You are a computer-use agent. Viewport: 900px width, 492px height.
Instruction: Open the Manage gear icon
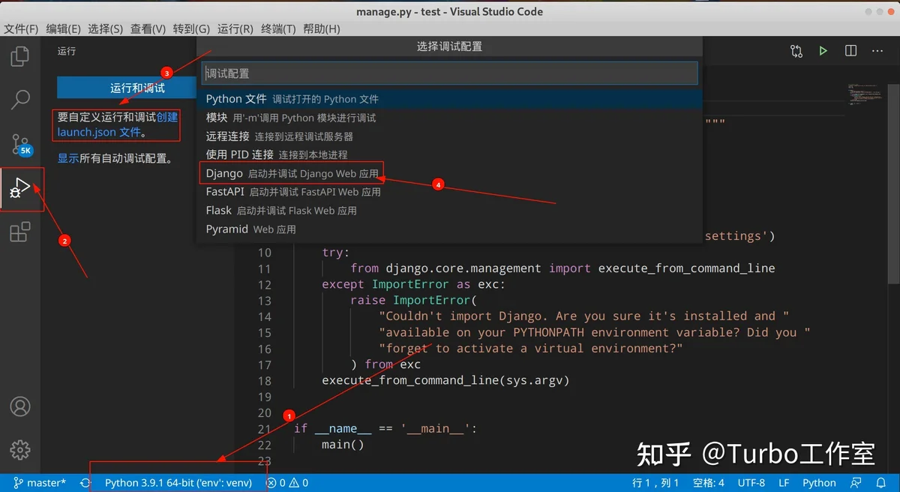click(x=20, y=450)
